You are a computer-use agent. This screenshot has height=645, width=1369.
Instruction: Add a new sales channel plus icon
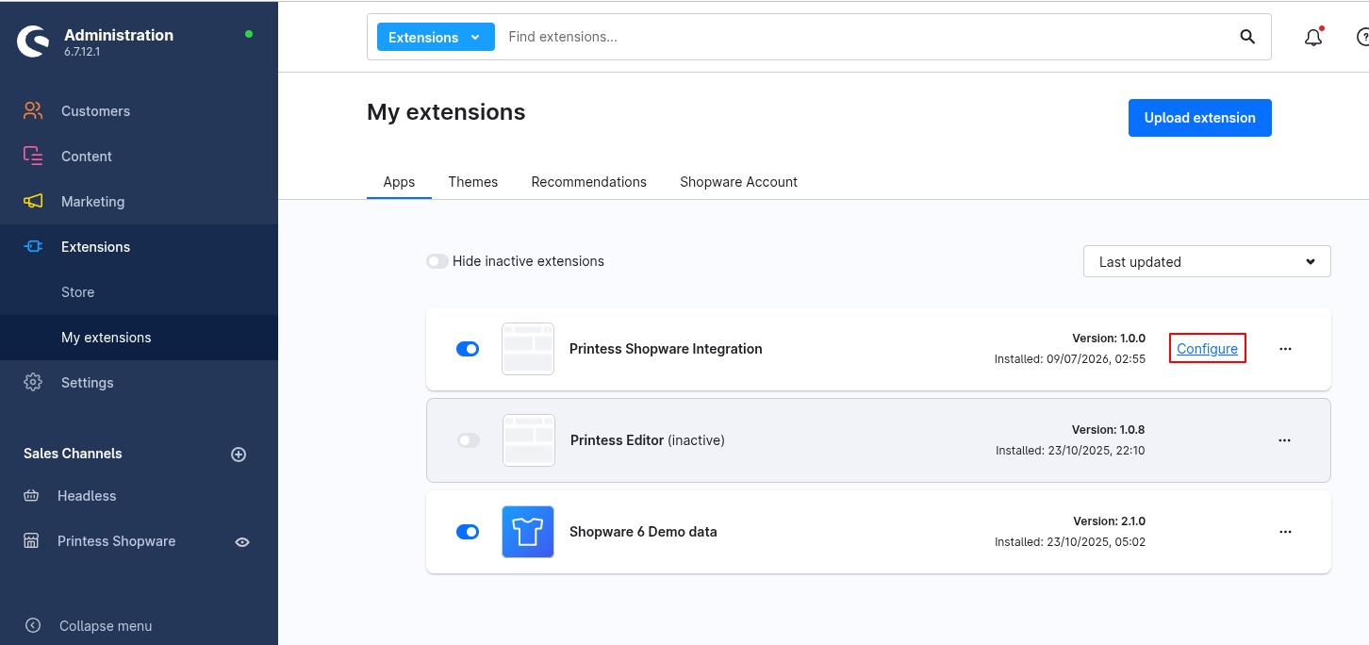239,455
